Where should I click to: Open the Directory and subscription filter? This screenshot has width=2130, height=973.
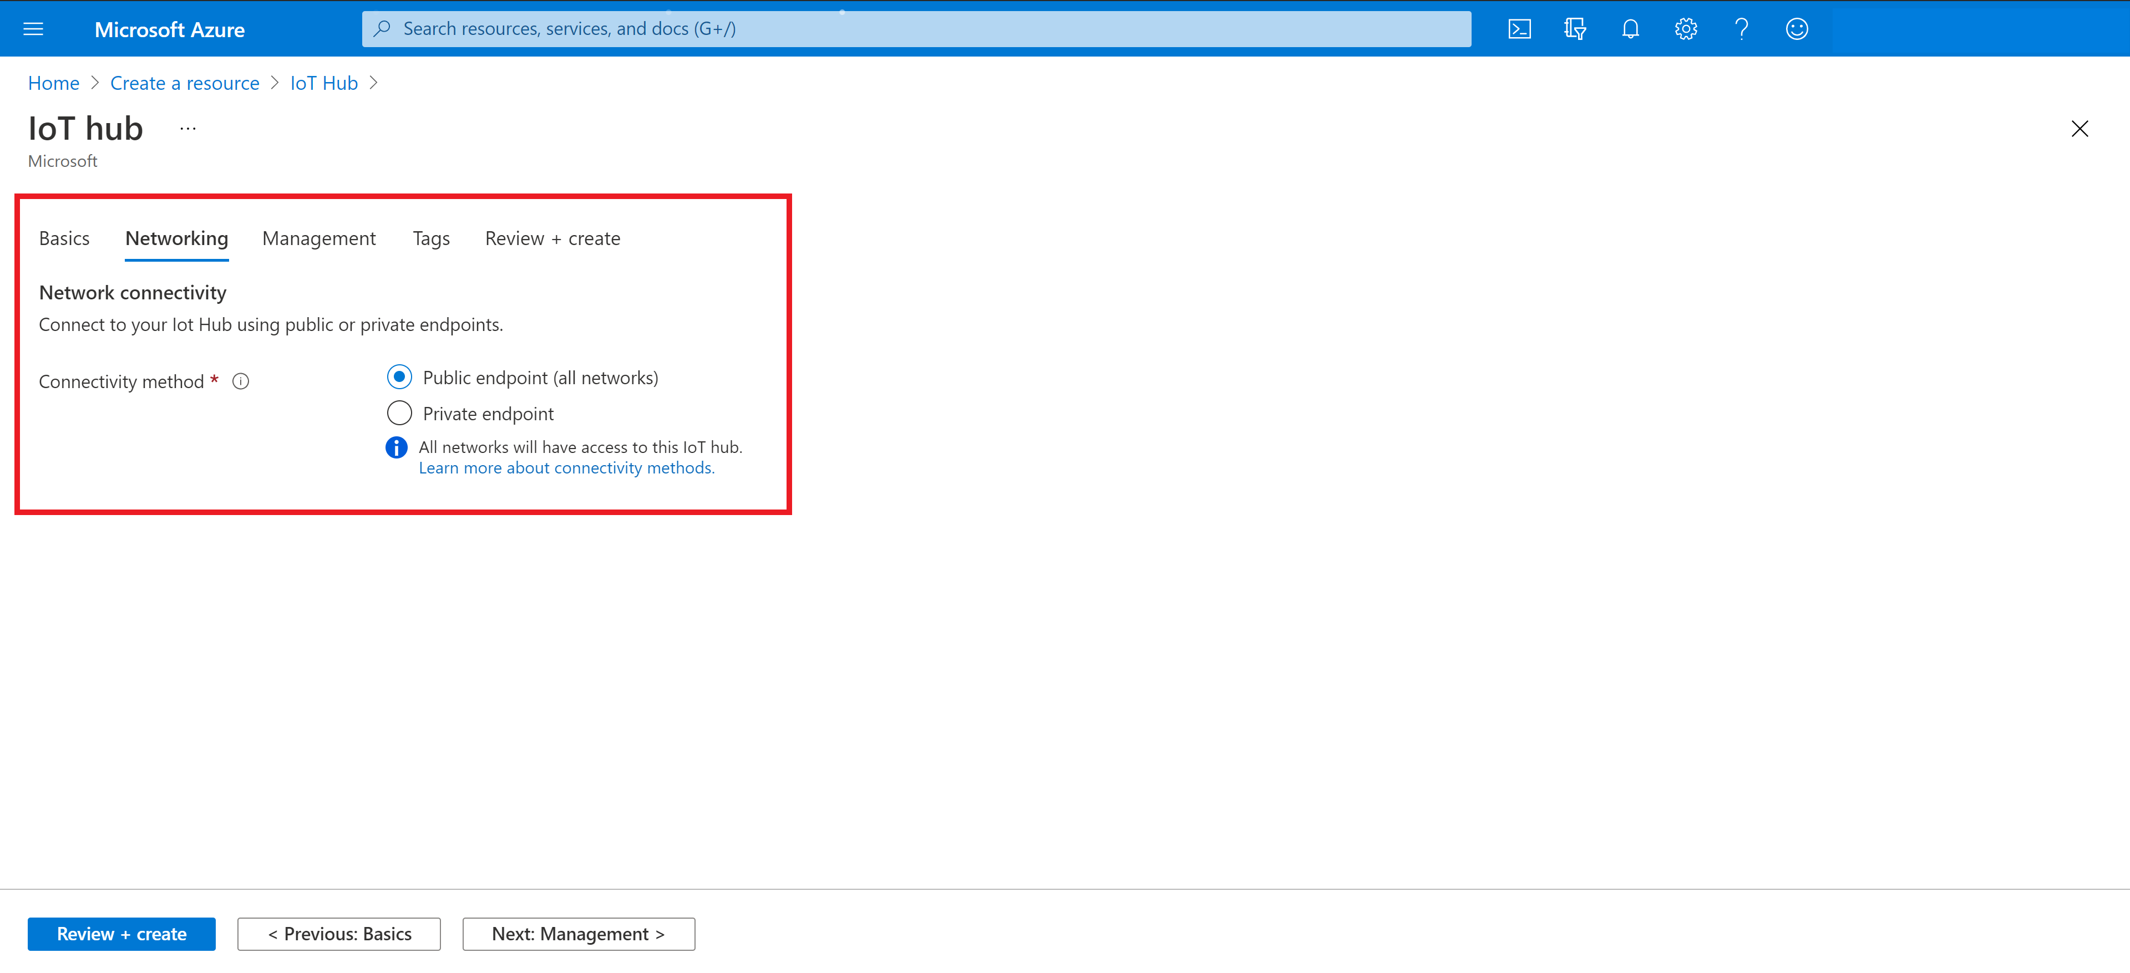click(x=1574, y=28)
